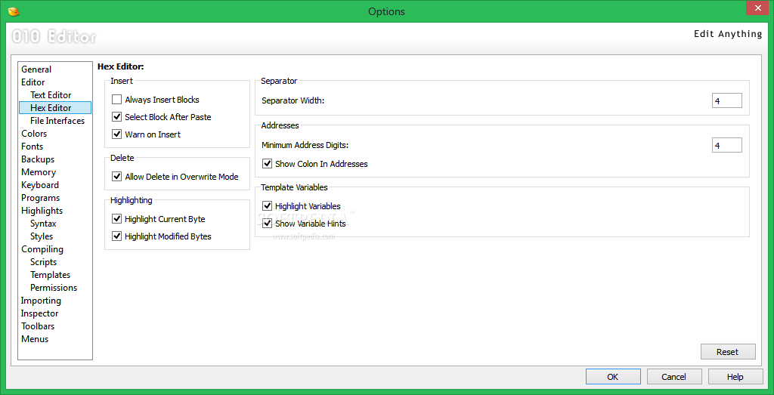Viewport: 774px width, 395px height.
Task: Enable Always Insert Blocks checkbox
Action: pos(116,100)
